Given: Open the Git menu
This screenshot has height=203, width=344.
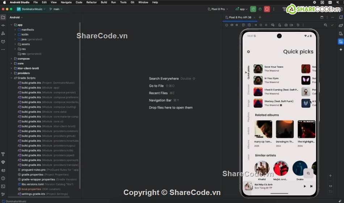Looking at the screenshot, I should point(133,2).
